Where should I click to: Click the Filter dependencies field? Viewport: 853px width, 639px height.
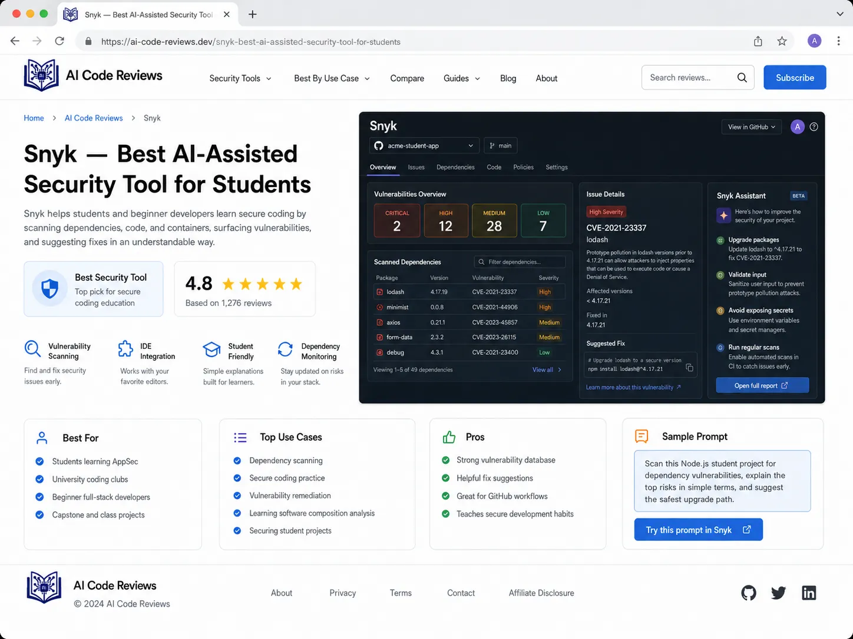pos(520,262)
